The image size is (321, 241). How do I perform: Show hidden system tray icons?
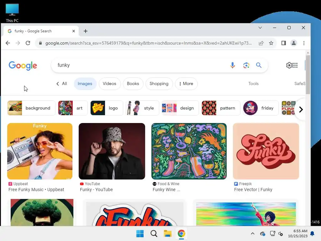point(253,233)
